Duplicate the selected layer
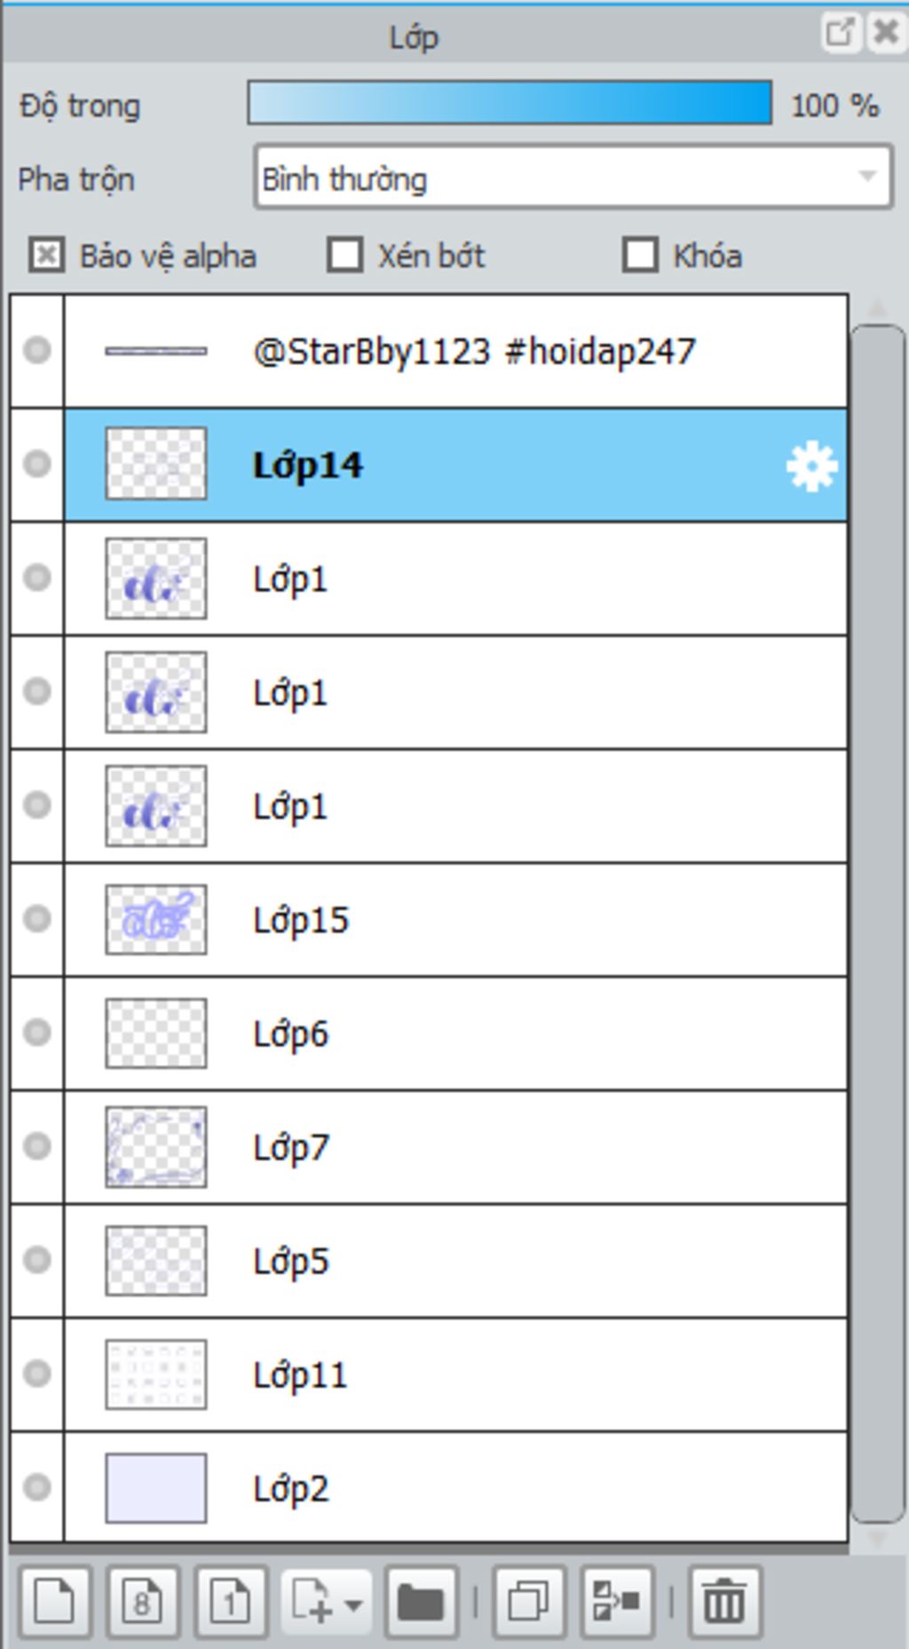This screenshot has height=1649, width=909. (x=529, y=1603)
